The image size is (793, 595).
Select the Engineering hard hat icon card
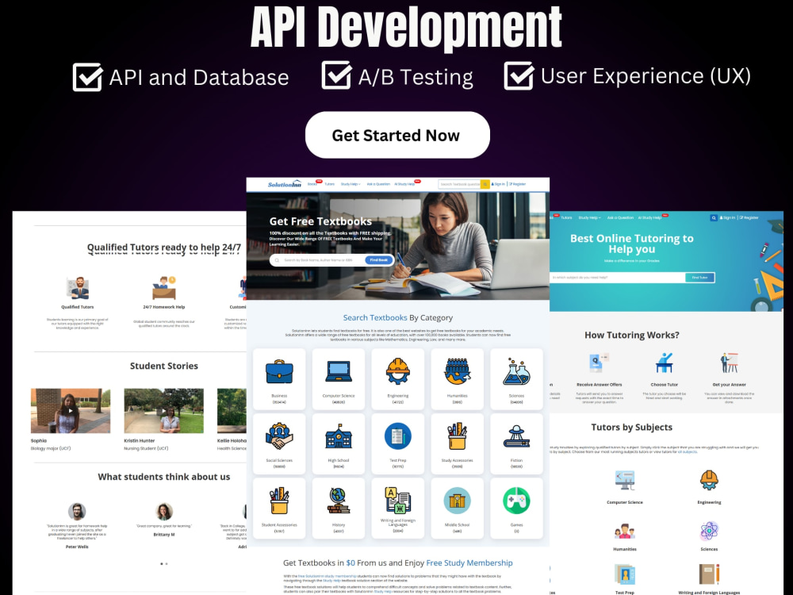398,379
